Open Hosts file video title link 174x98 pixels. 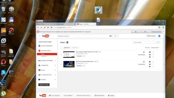87,52
